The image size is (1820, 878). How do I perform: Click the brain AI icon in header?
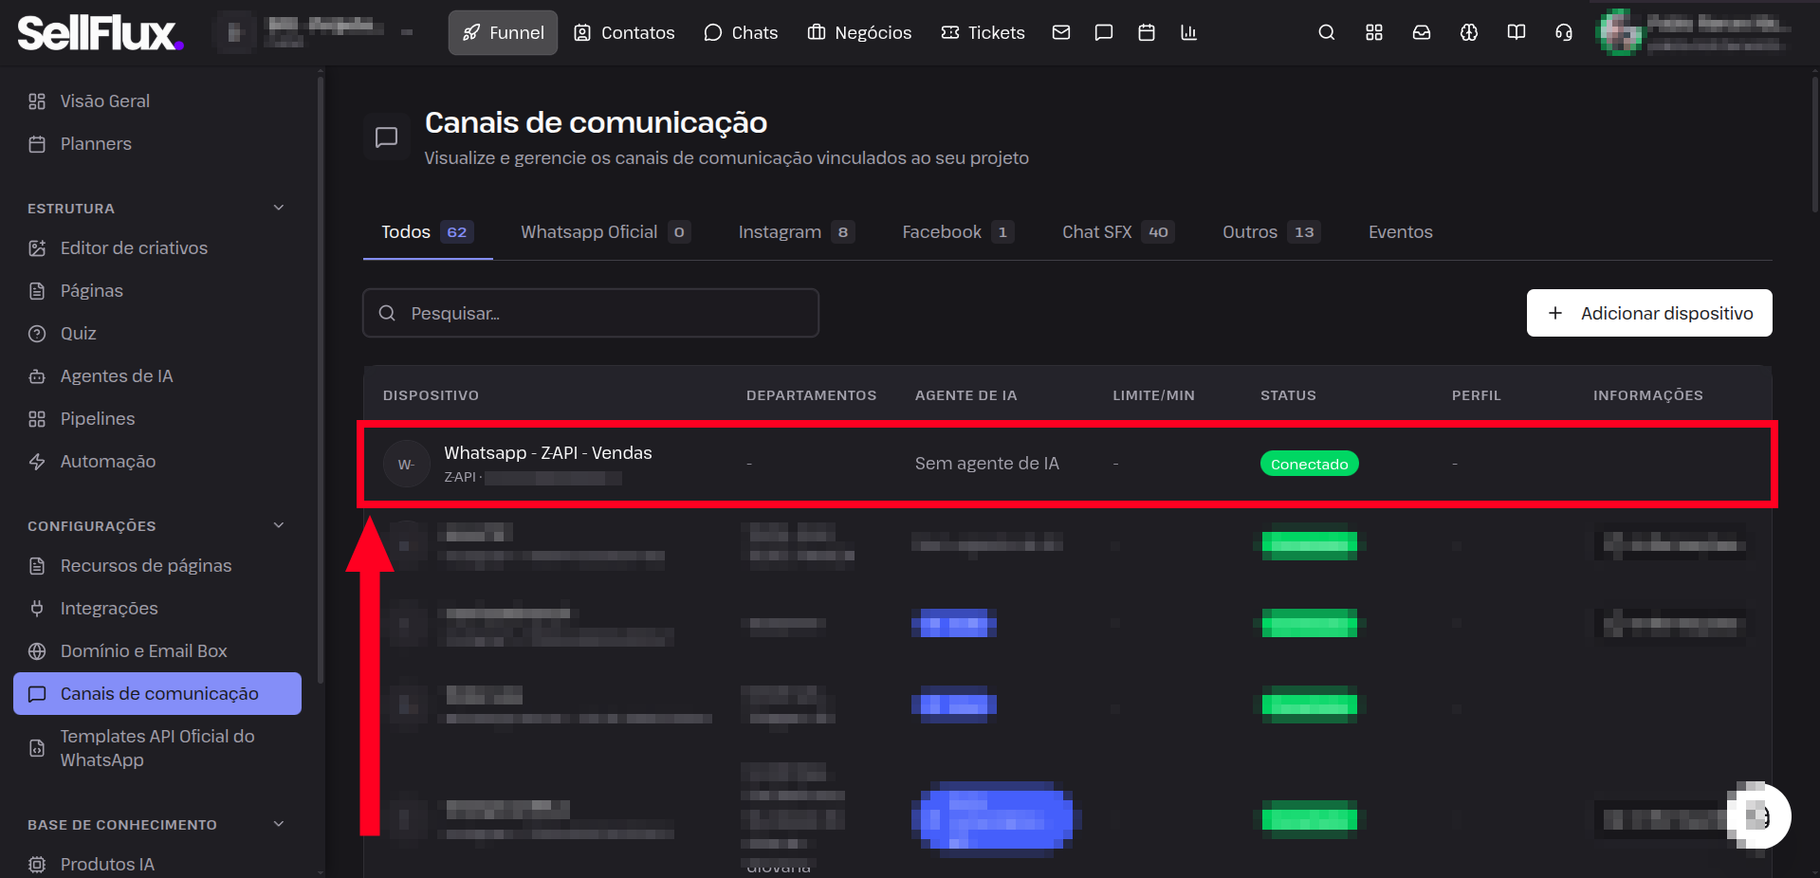[1469, 32]
